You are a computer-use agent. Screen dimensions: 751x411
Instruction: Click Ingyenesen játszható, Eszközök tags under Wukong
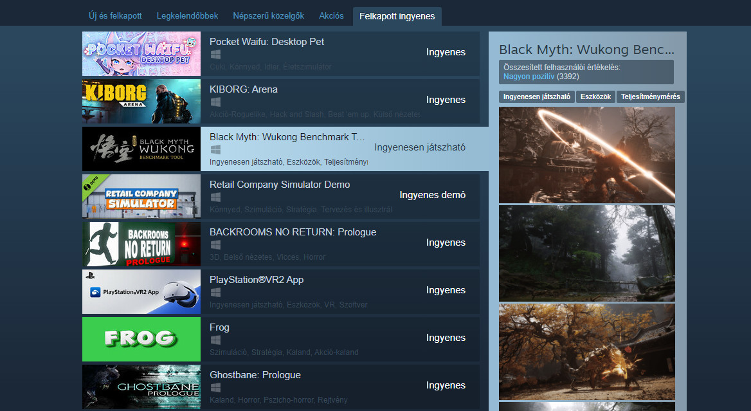(x=288, y=162)
